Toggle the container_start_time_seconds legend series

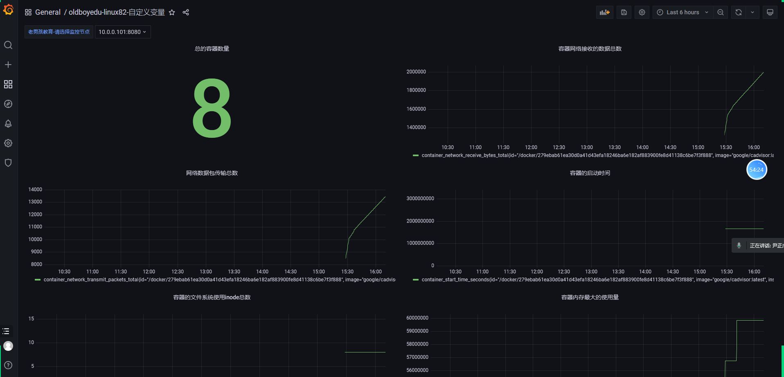coord(597,280)
